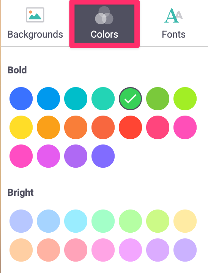Pick the mint green Bright swatch
Image resolution: width=208 pixels, height=273 pixels.
pyautogui.click(x=103, y=221)
